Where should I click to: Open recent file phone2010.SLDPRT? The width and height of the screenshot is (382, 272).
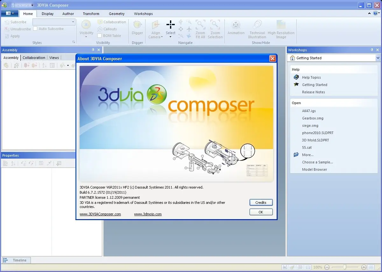318,133
